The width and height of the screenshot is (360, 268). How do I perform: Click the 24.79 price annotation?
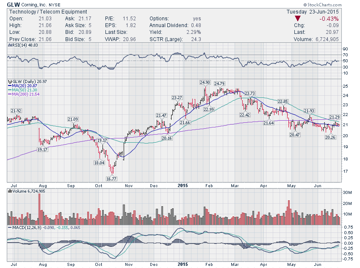tap(219, 83)
